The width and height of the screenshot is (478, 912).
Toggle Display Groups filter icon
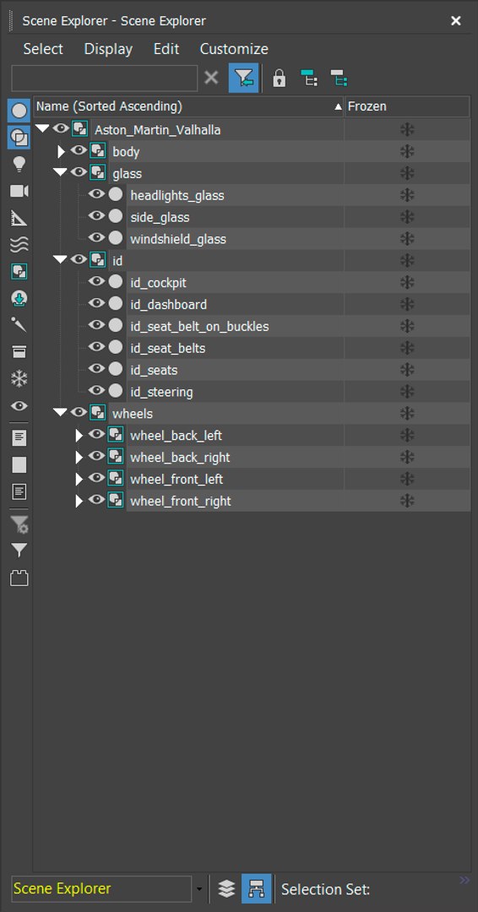click(x=19, y=272)
